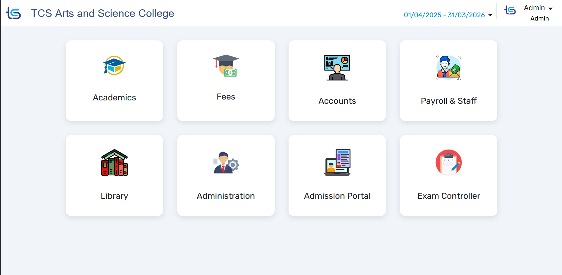Viewport: 562px width, 275px height.
Task: Click the Accounts label text
Action: (x=337, y=101)
